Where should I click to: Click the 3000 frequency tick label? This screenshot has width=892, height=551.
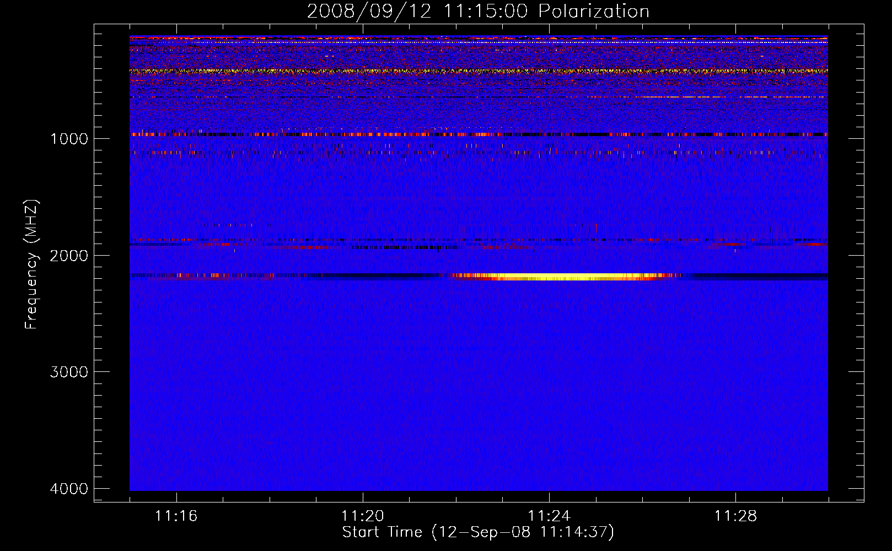69,372
